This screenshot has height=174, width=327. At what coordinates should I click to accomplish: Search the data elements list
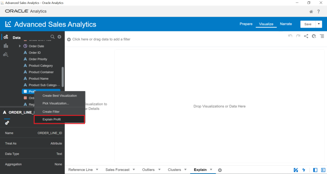(53, 37)
